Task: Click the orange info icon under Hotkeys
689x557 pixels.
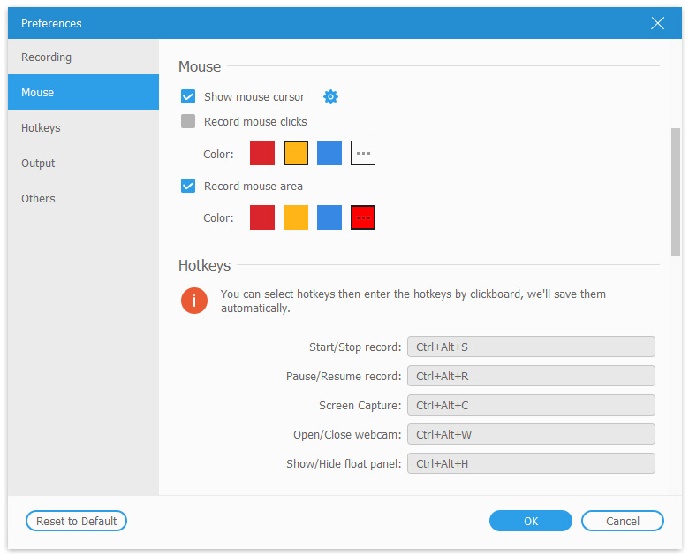Action: coord(194,301)
